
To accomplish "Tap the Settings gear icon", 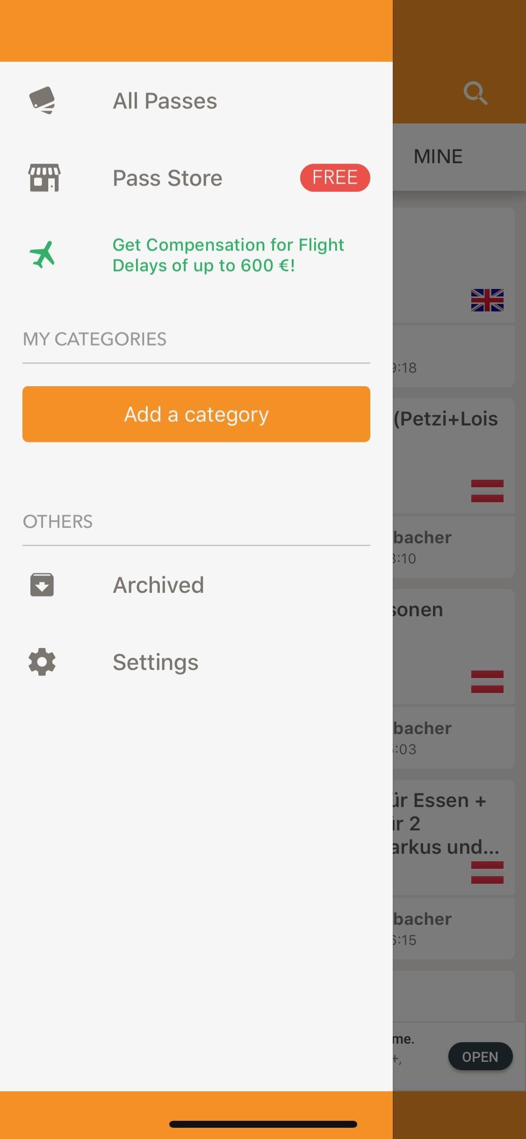I will point(42,662).
